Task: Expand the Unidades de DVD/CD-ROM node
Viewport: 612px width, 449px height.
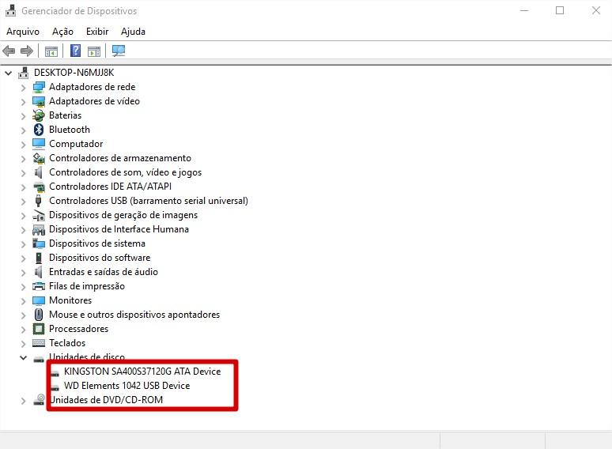Action: pyautogui.click(x=24, y=401)
